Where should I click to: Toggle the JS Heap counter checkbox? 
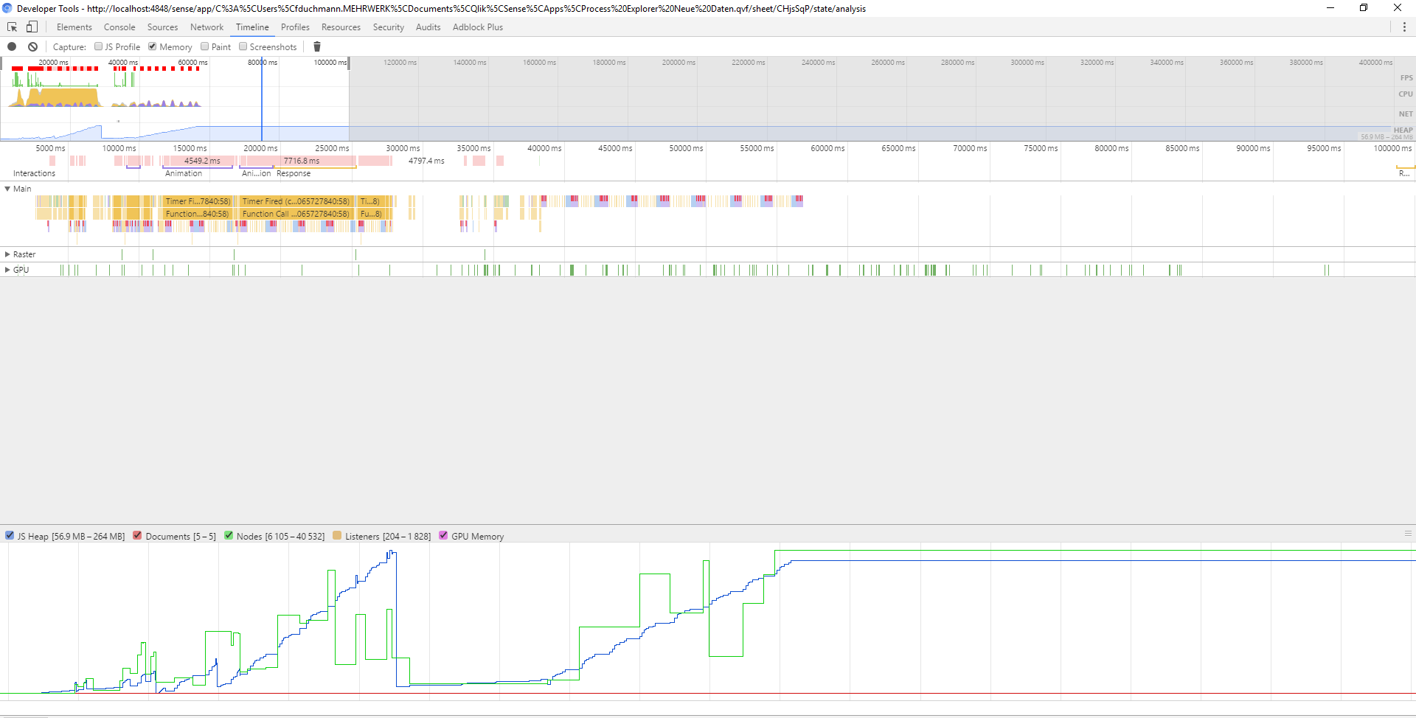(x=10, y=536)
